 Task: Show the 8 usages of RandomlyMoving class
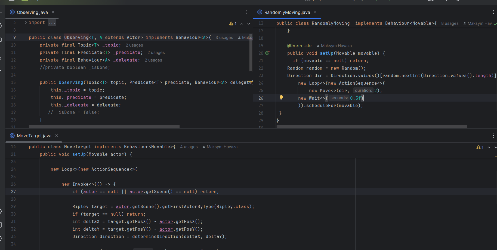click(450, 23)
